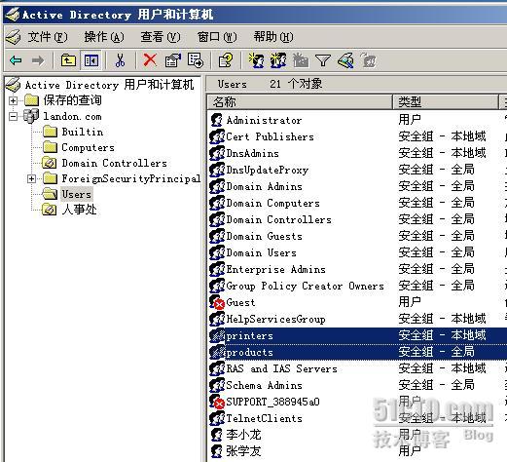Create a new user with toolbar icon
Image resolution: width=507 pixels, height=462 pixels.
tap(256, 60)
